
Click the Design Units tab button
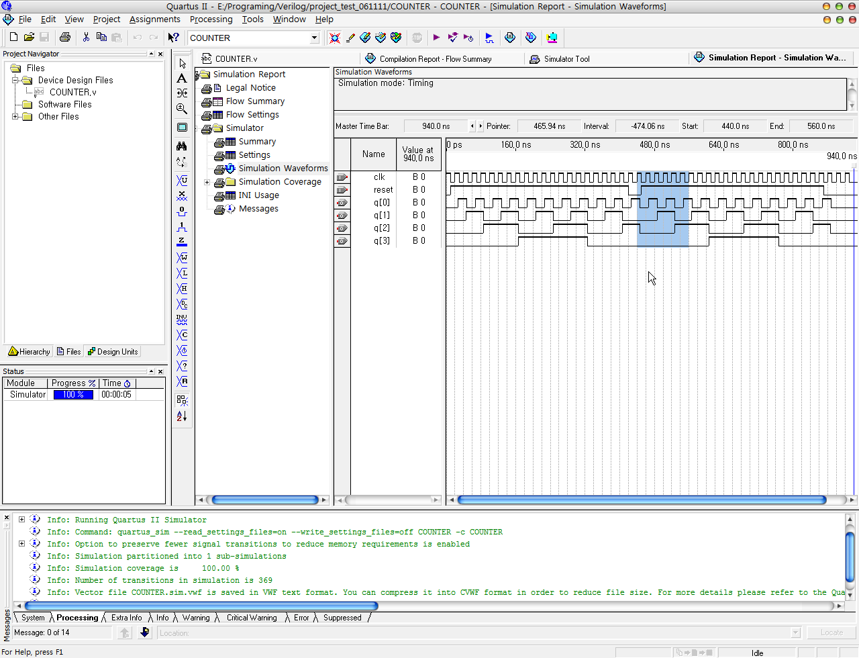pyautogui.click(x=113, y=352)
